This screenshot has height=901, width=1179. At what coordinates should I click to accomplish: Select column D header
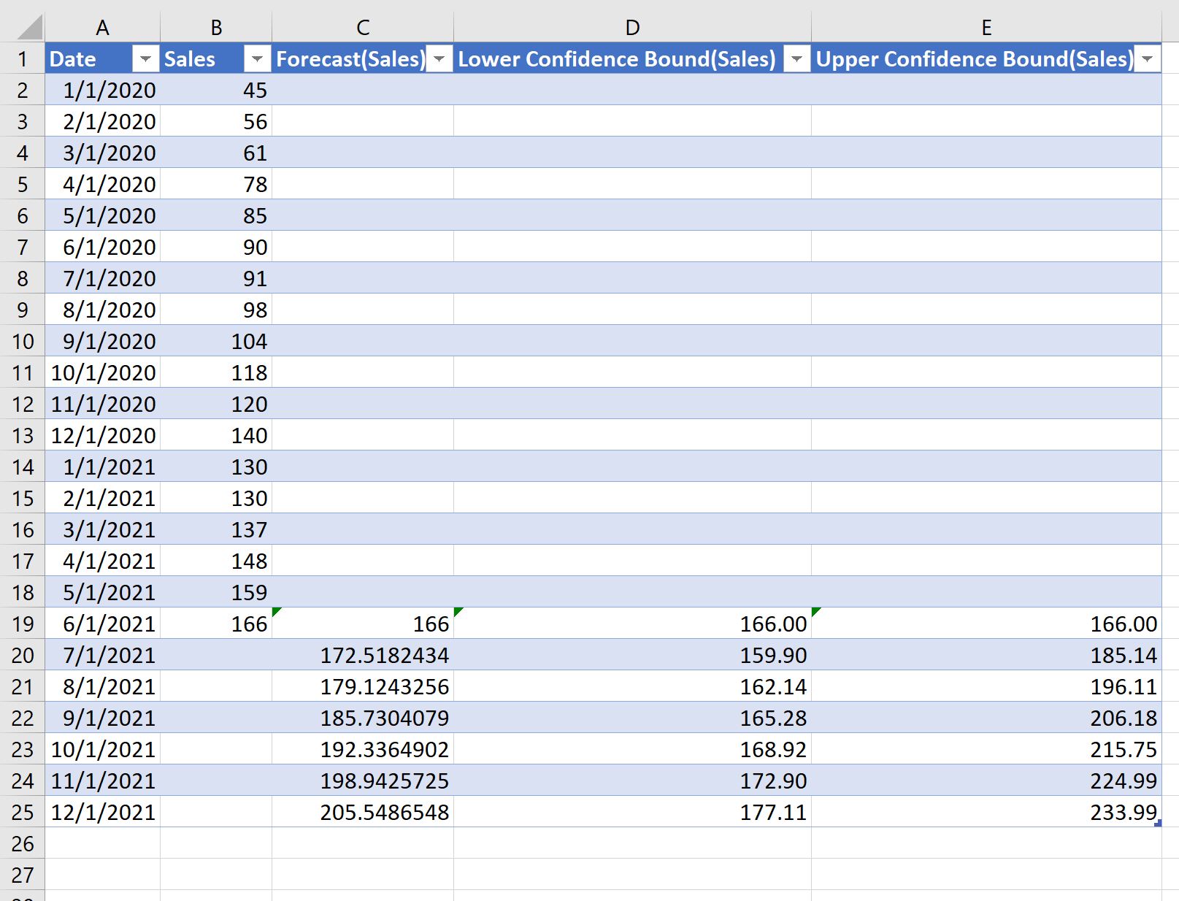(632, 28)
